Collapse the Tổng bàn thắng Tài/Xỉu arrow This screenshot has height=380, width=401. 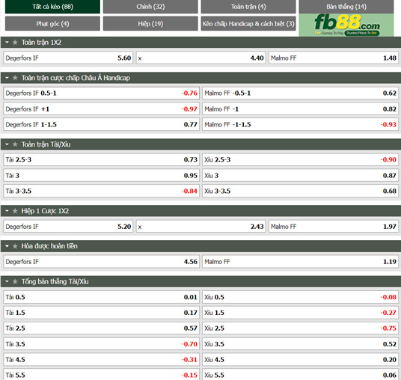pos(7,281)
